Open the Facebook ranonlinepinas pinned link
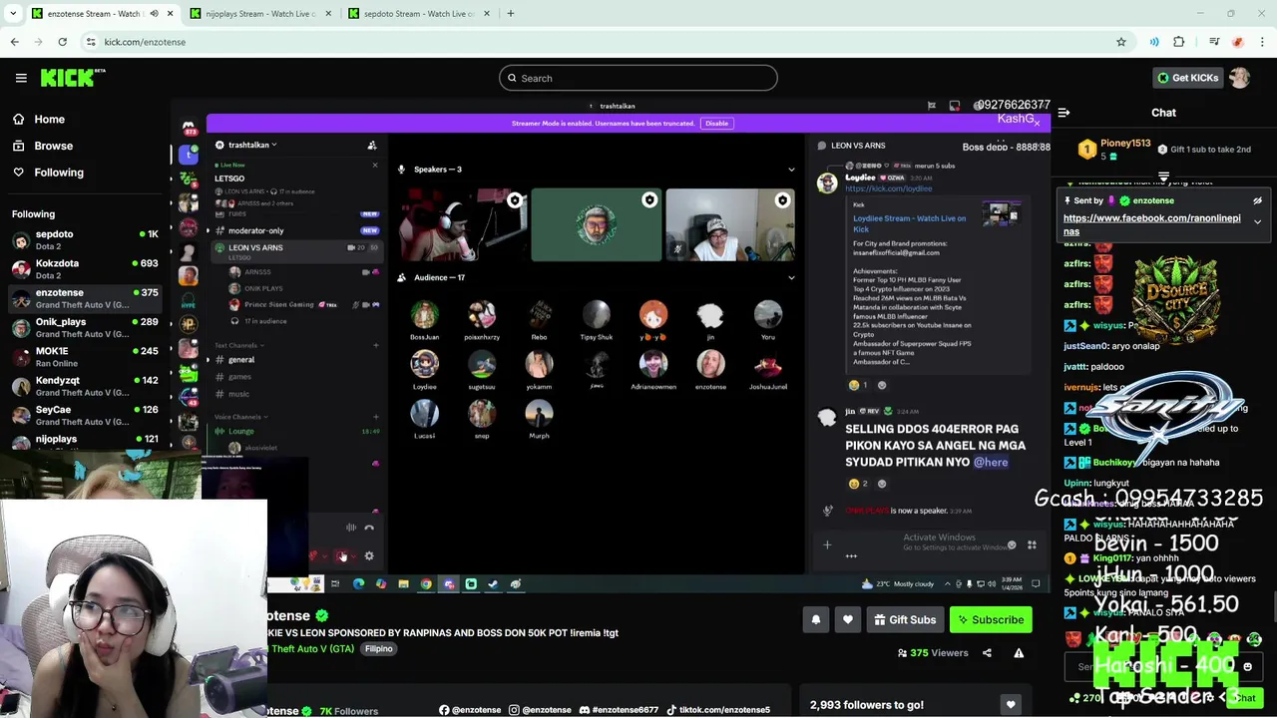Image resolution: width=1277 pixels, height=718 pixels. point(1152,224)
